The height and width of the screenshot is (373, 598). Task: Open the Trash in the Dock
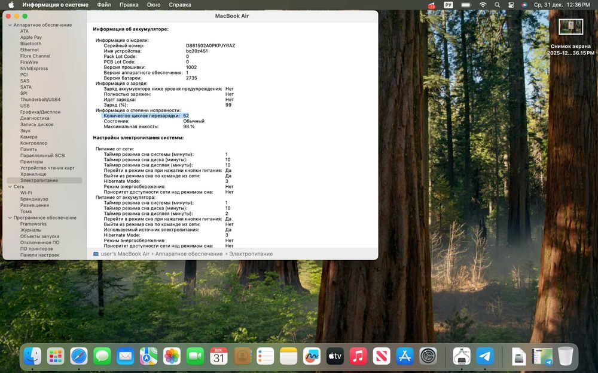pyautogui.click(x=566, y=356)
